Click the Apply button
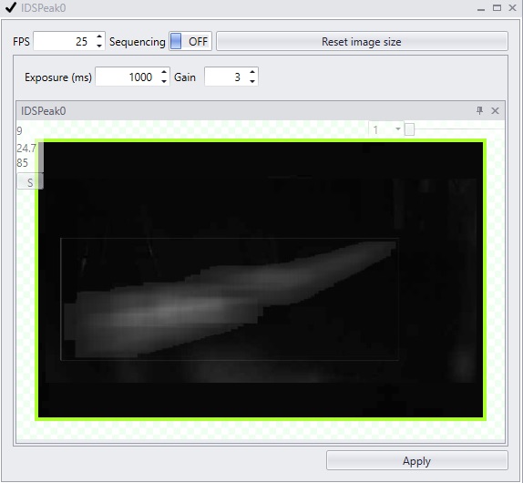Image resolution: width=523 pixels, height=483 pixels. click(x=417, y=460)
